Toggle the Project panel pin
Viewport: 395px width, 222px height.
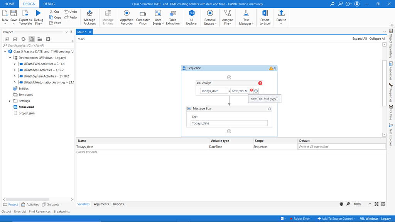(x=71, y=32)
